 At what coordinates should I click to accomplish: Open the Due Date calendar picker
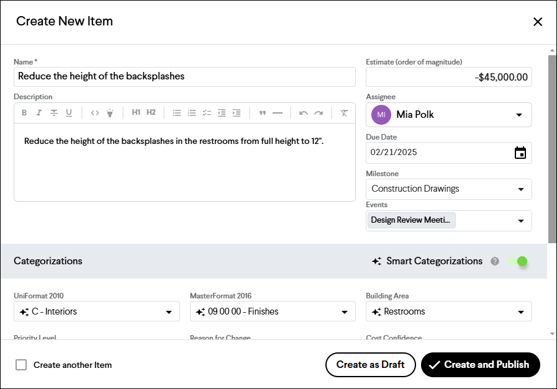click(x=520, y=153)
